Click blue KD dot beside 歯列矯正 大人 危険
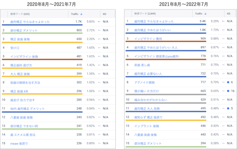The height and width of the screenshot is (149, 237). click(228, 108)
